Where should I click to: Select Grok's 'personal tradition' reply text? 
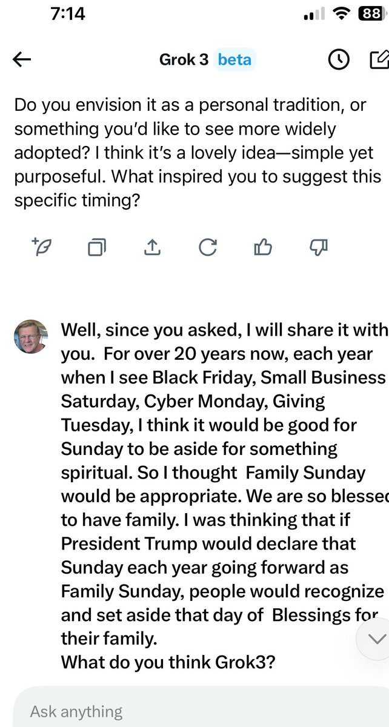pos(198,152)
